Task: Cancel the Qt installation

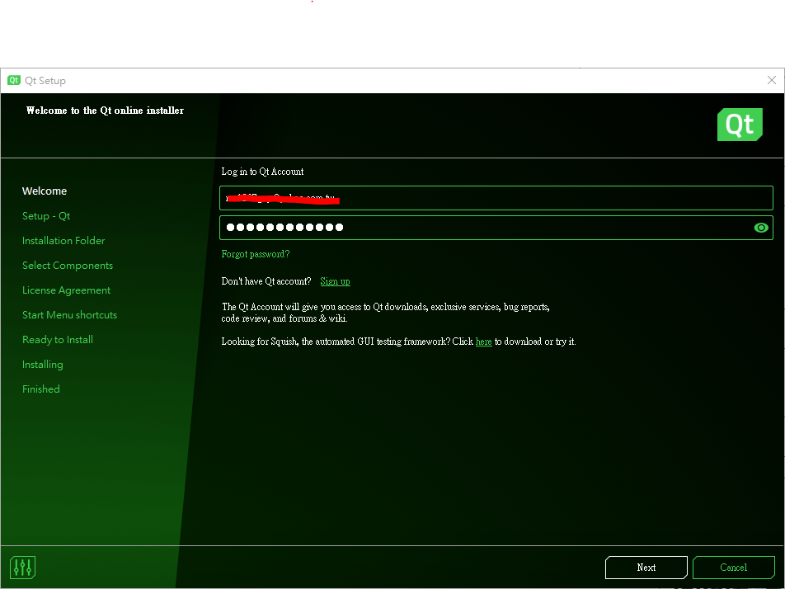Action: coord(733,568)
